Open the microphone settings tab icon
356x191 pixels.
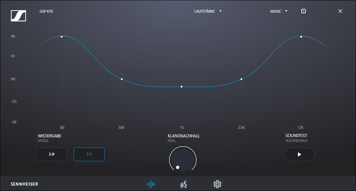184,185
